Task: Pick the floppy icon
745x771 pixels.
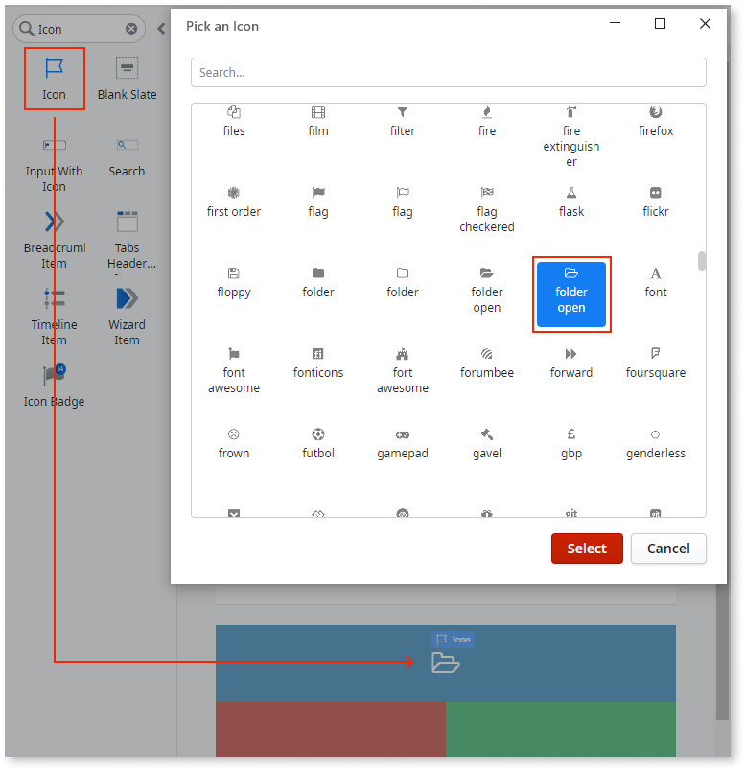Action: (234, 283)
